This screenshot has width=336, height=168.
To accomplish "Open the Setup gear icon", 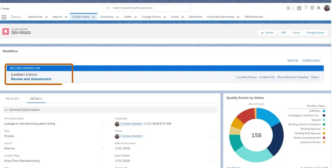I will pos(312,8).
